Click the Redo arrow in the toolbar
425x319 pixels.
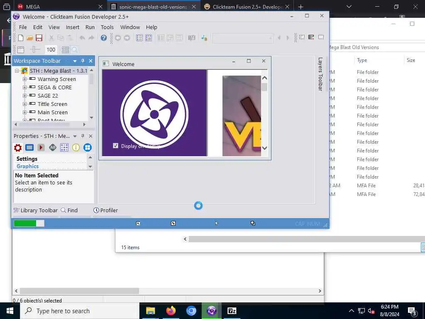tap(91, 38)
